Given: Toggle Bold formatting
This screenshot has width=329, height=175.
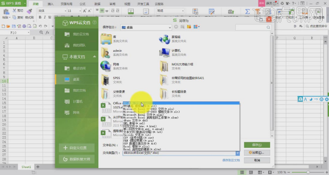Looking at the screenshot, I should (x=40, y=17).
